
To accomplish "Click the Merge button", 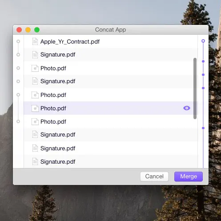I will pos(189,177).
